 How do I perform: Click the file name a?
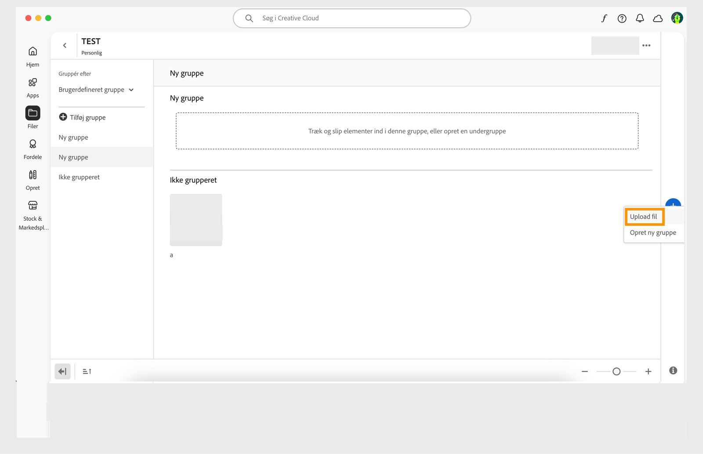tap(171, 255)
